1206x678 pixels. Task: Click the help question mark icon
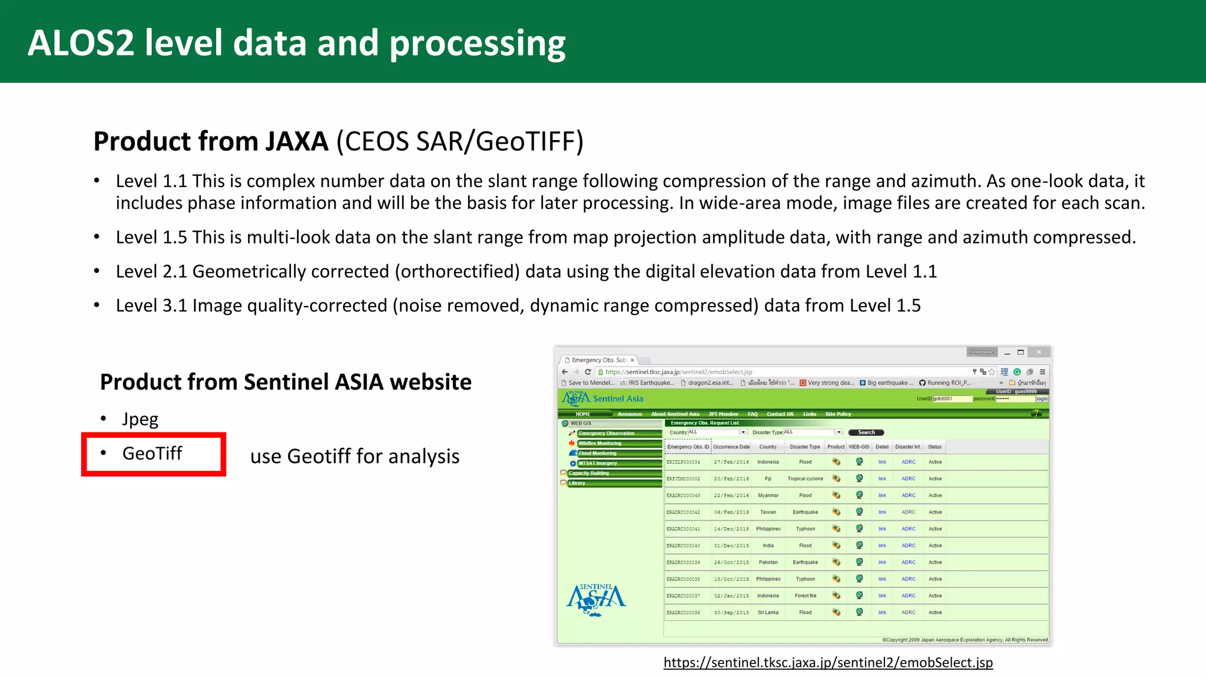[1036, 414]
